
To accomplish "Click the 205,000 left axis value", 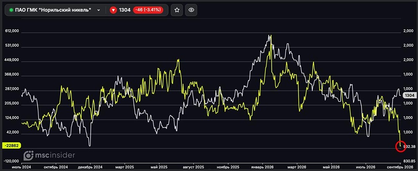I will click(12, 104).
